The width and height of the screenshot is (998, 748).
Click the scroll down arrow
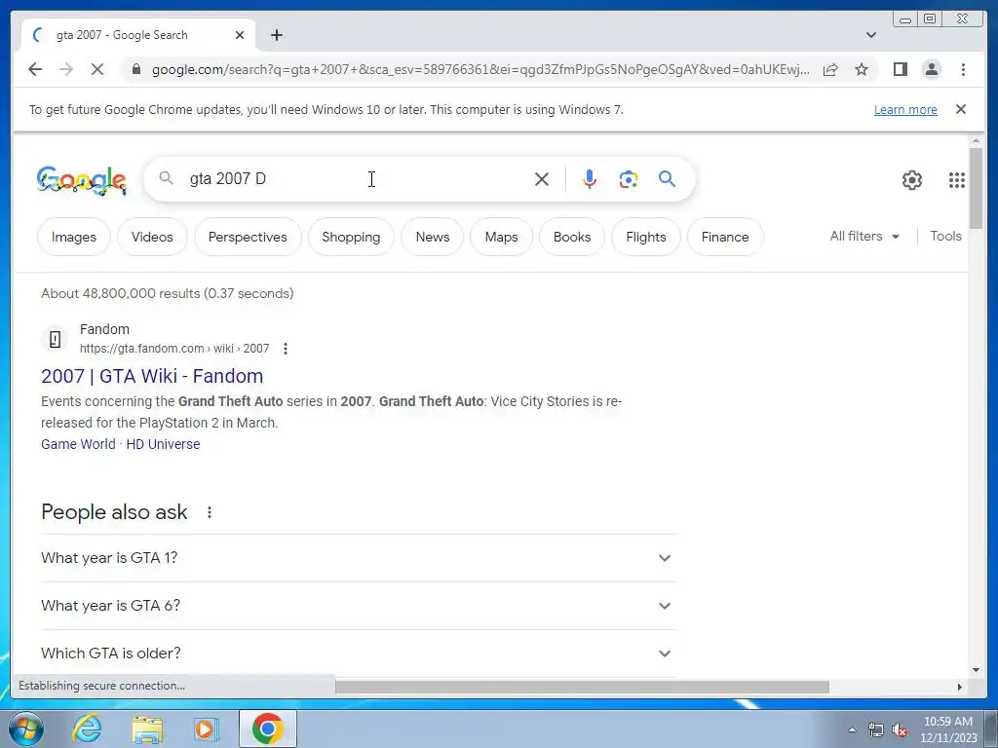click(x=977, y=670)
